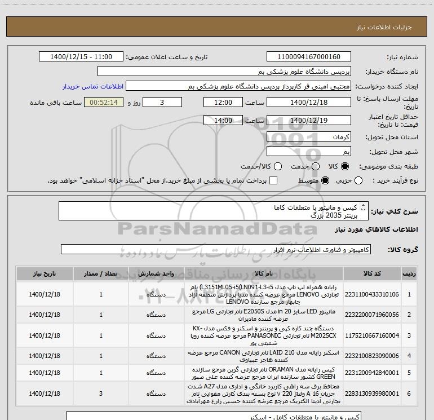Screen dimensions: 434x420
Task: Click the کد کالا column header
Action: coord(372,273)
